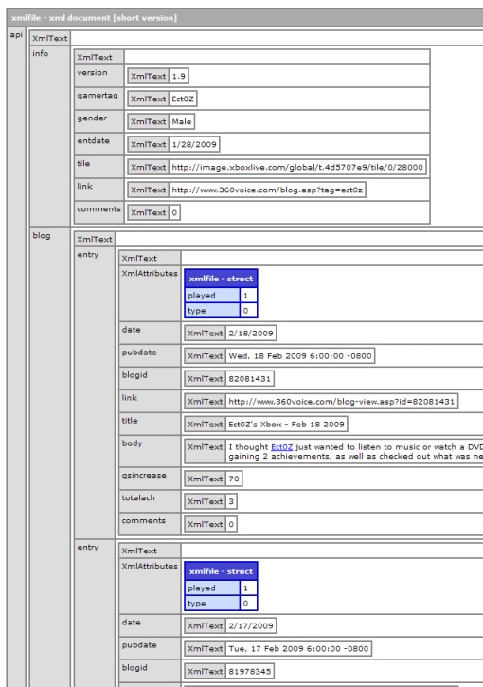Click the 'body' key cell
Screen dimensions: 483x687
[x=150, y=450]
